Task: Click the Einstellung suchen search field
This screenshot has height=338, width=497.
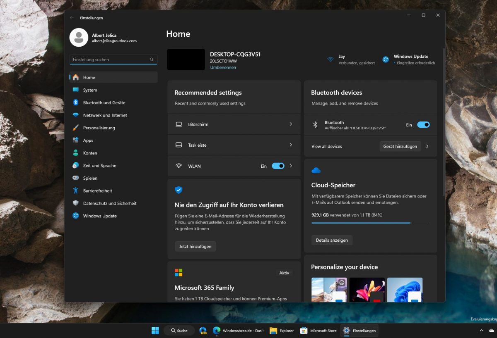Action: (113, 59)
